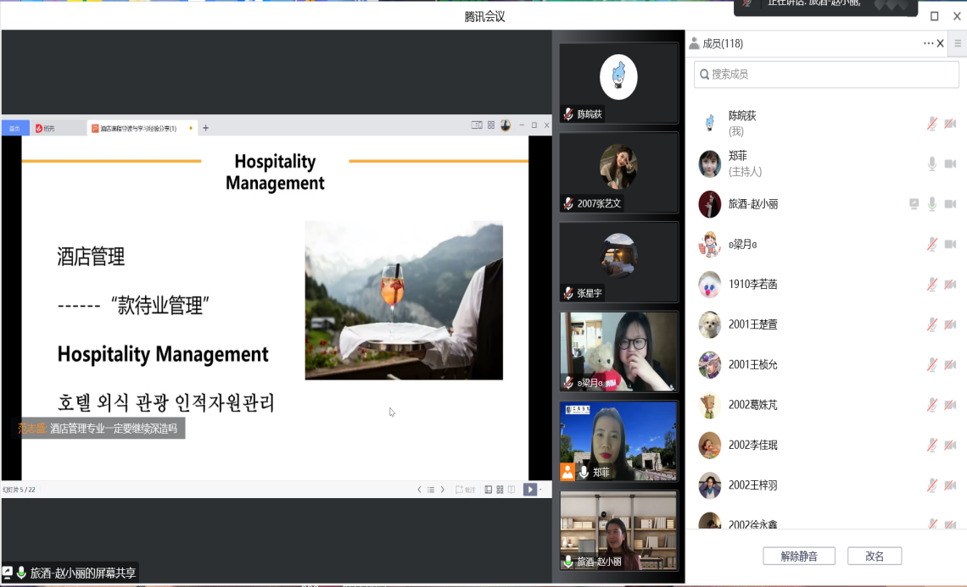The height and width of the screenshot is (587, 967).
Task: Start slideshow with the play button
Action: pyautogui.click(x=529, y=490)
